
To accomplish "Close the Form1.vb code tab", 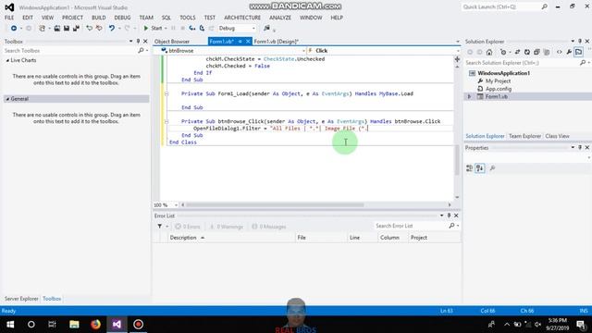I will point(248,42).
